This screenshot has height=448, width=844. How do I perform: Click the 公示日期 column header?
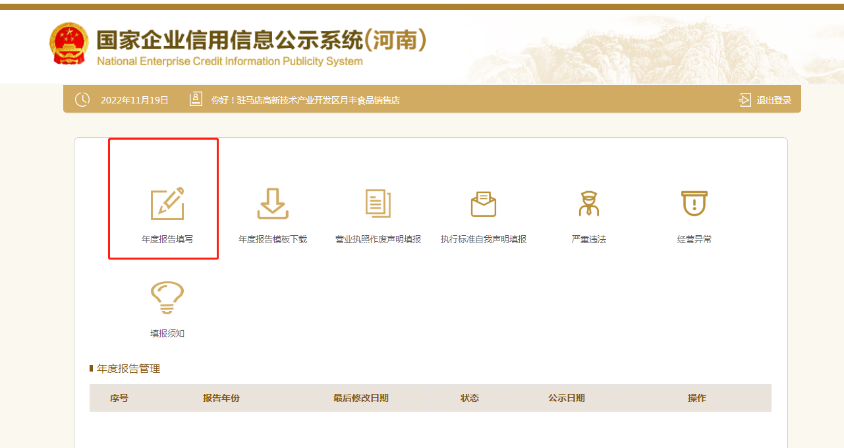567,398
